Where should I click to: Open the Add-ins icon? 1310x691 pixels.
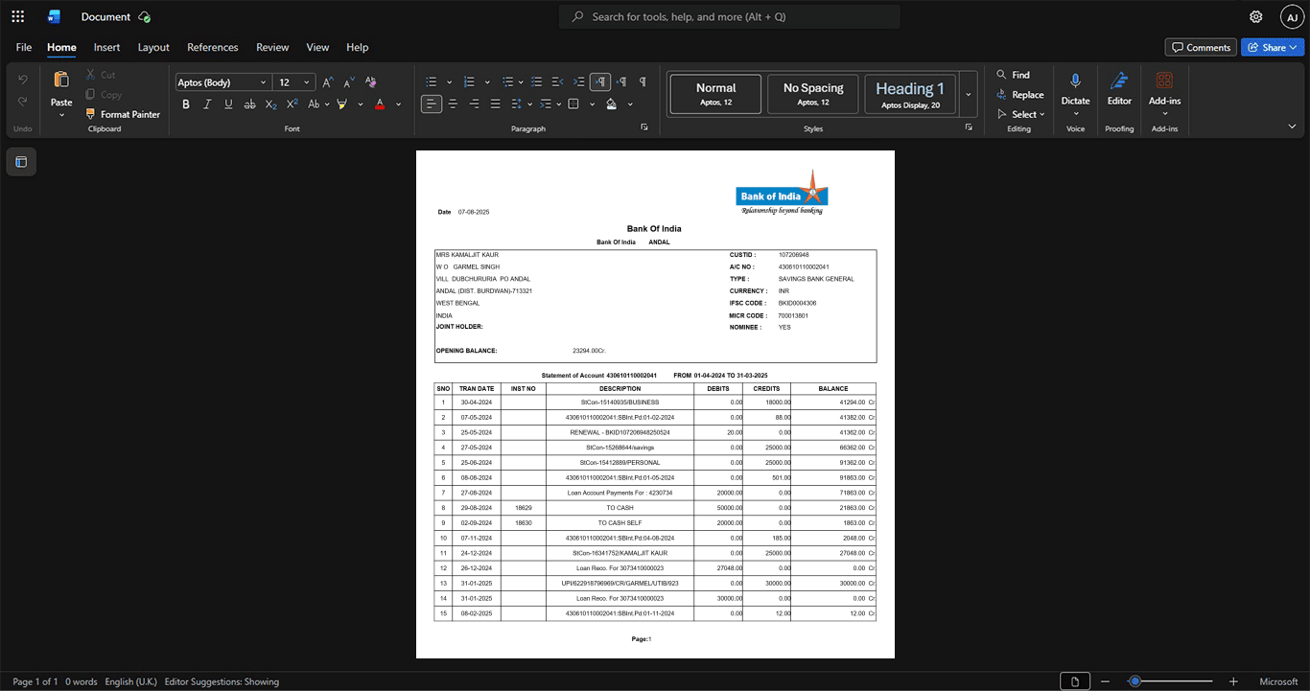coord(1164,81)
